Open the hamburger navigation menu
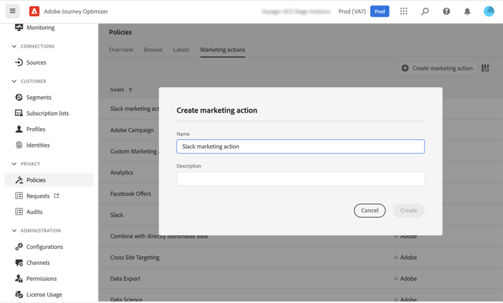503x303 pixels. click(x=13, y=11)
